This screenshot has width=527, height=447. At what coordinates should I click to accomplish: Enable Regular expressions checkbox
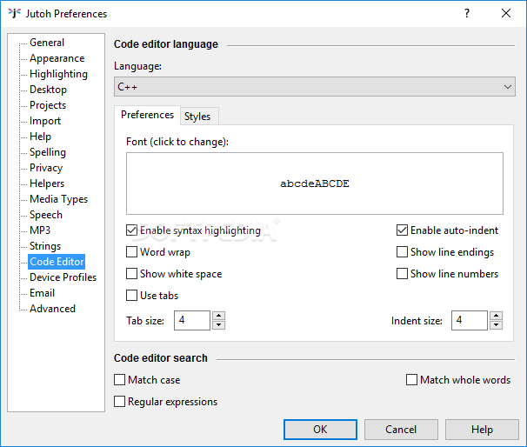tap(120, 402)
